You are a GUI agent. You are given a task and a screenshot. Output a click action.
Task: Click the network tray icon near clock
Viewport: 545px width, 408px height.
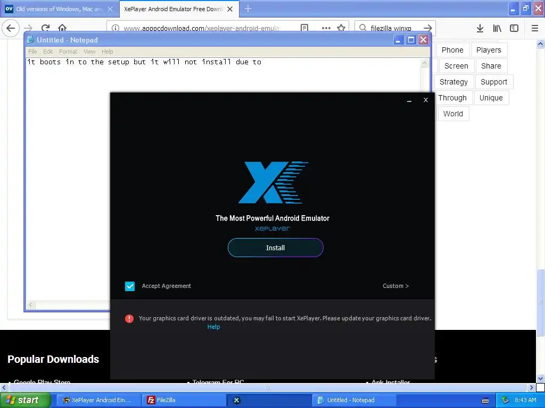point(506,401)
